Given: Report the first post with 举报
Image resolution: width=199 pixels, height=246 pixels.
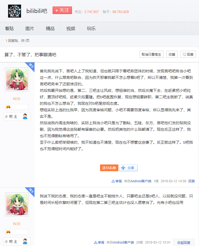Looking at the screenshot, I should [x=117, y=181].
